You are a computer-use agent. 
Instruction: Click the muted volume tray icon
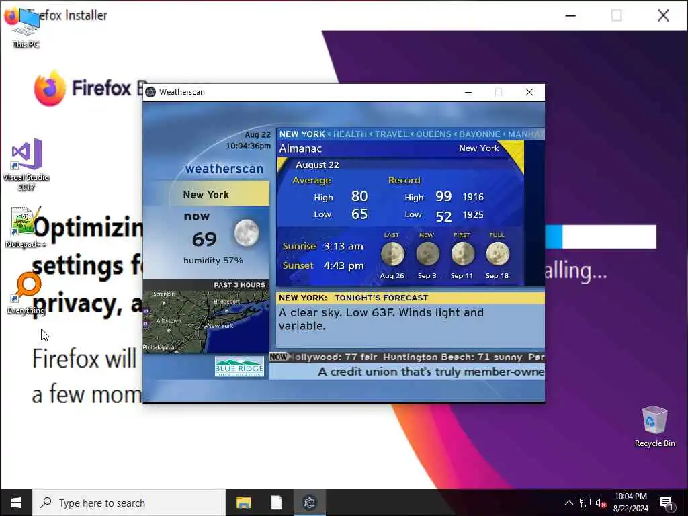601,503
